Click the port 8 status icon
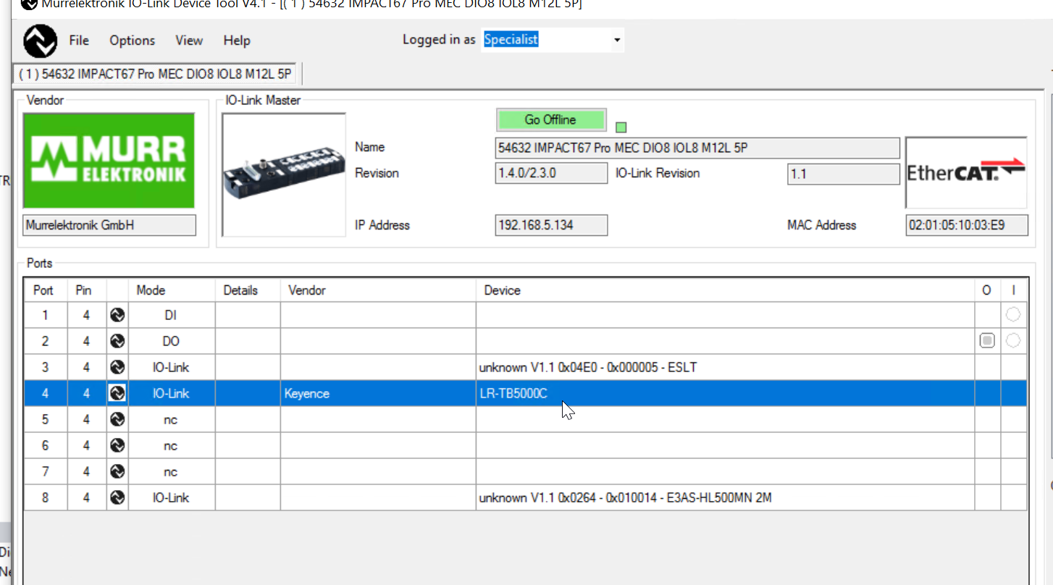The width and height of the screenshot is (1053, 585). click(117, 497)
